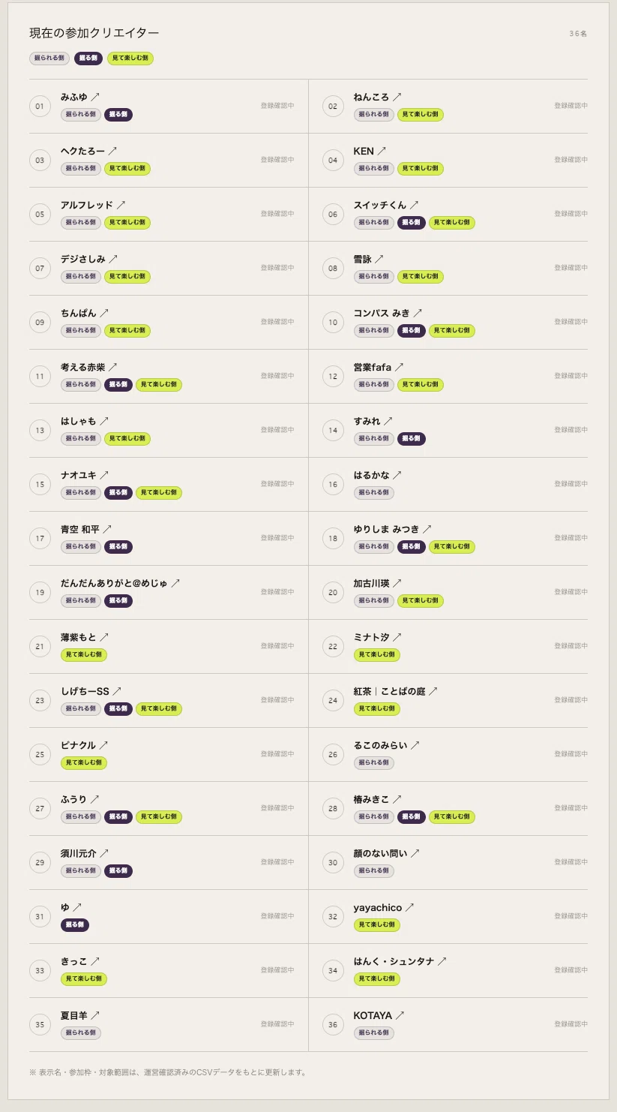Screen dimensions: 617x1112
Task: Click number badge 16 beside はるかな
Action: click(333, 484)
